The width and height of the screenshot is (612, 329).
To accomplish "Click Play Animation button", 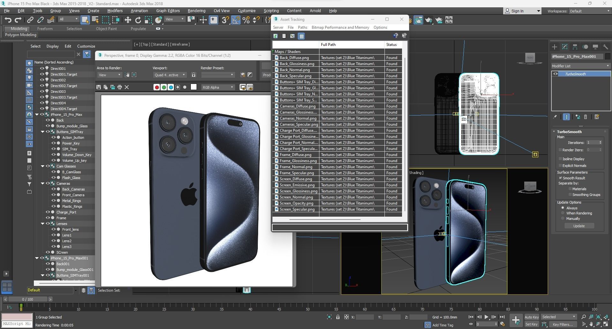I will coord(486,317).
